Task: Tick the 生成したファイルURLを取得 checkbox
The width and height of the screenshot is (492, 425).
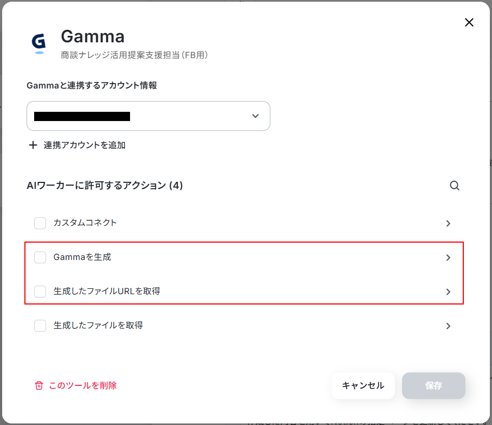Action: tap(40, 291)
